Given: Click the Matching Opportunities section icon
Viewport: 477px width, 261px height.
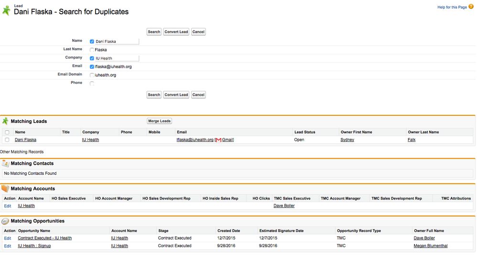Looking at the screenshot, I should [5, 221].
